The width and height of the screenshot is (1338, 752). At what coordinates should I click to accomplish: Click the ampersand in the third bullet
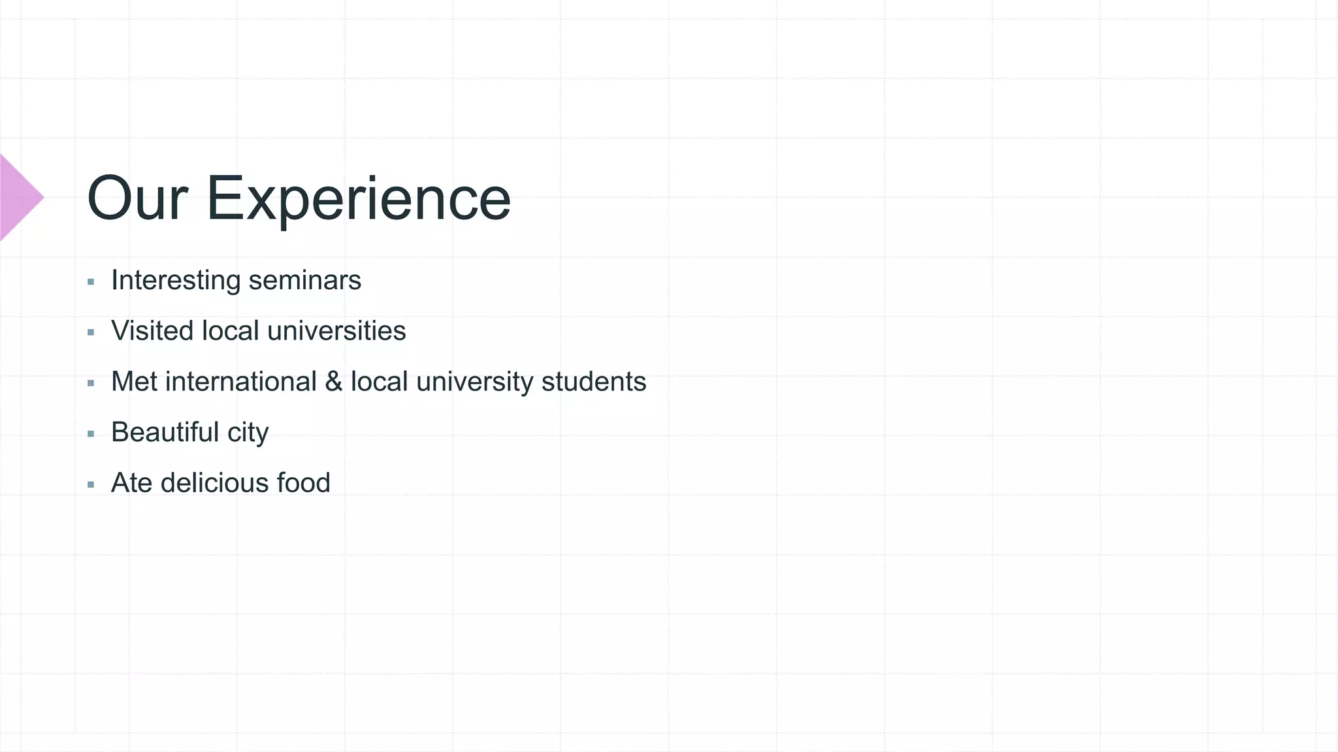(333, 382)
